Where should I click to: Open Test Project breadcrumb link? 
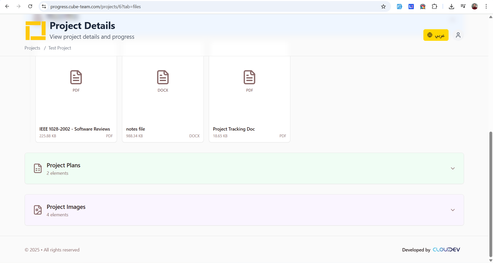[x=60, y=48]
